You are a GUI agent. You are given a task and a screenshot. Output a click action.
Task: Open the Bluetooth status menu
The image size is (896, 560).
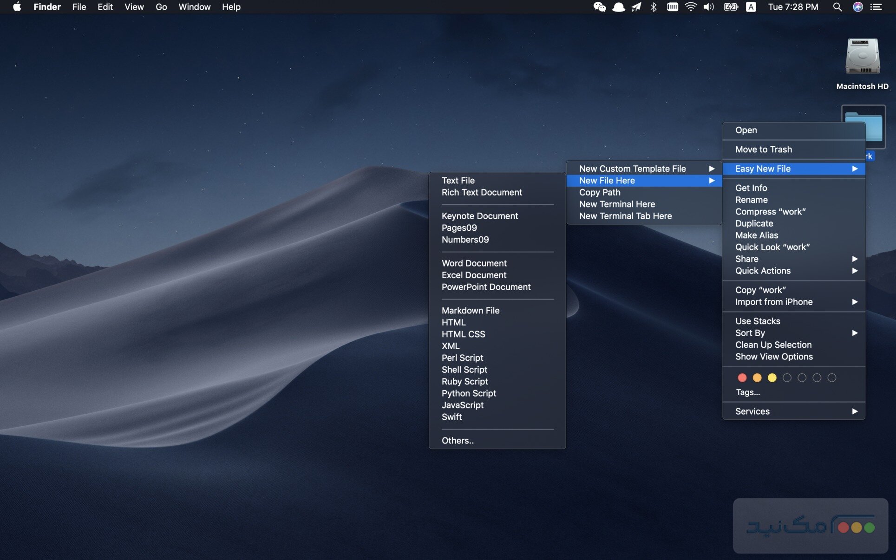pos(654,7)
